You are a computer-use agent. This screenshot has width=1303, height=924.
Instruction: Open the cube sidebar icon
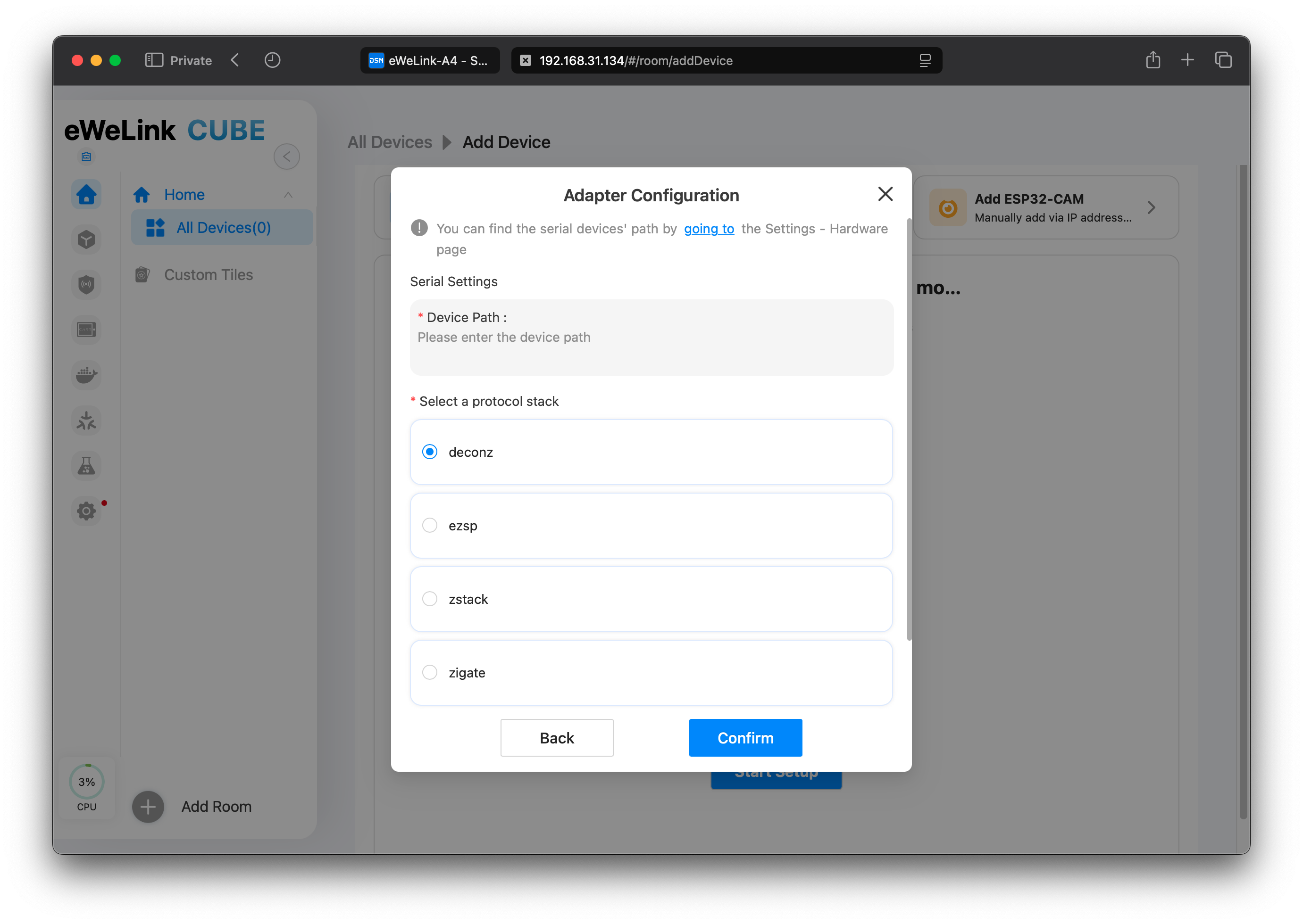(86, 239)
